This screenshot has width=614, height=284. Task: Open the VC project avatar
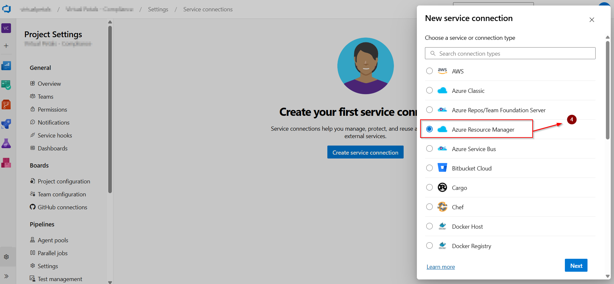click(x=6, y=28)
